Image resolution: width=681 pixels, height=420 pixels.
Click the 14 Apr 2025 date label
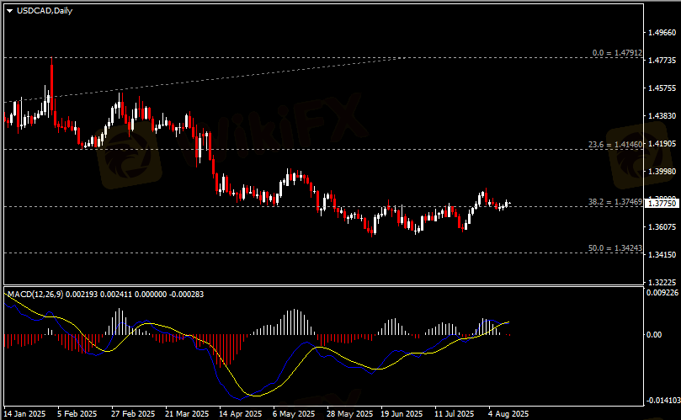(240, 414)
